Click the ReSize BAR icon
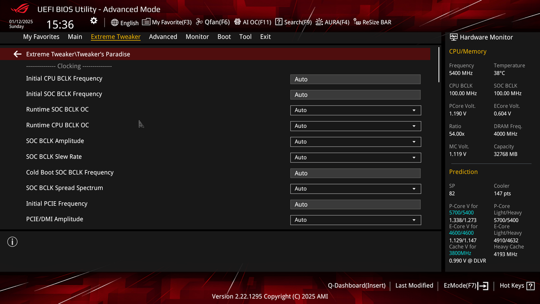540x304 pixels. pyautogui.click(x=357, y=22)
